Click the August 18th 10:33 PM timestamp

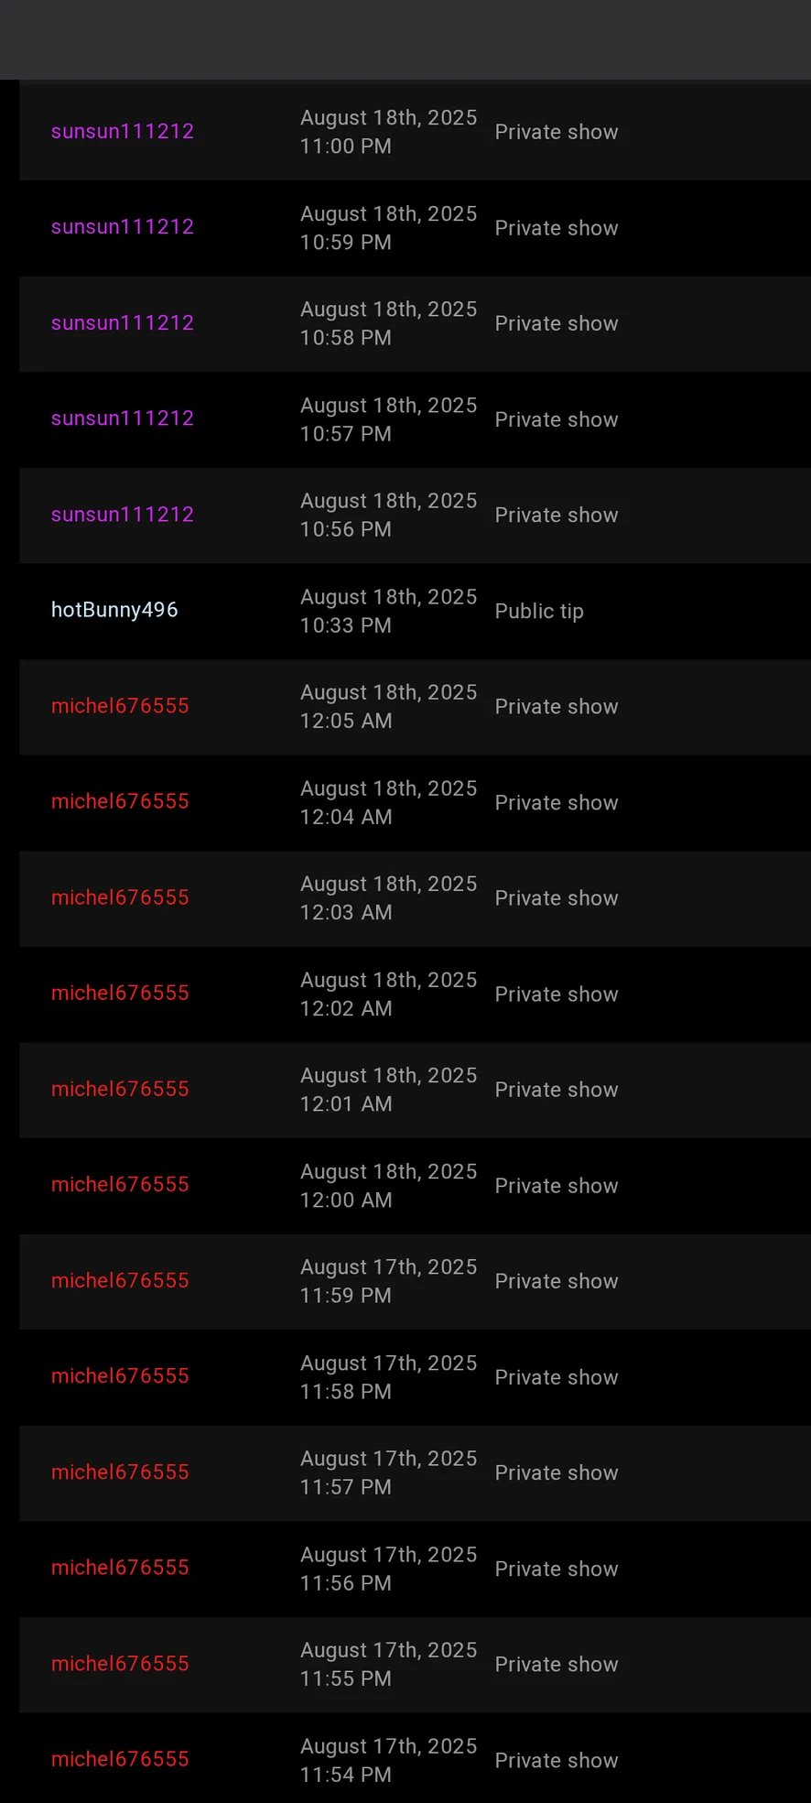pyautogui.click(x=388, y=611)
